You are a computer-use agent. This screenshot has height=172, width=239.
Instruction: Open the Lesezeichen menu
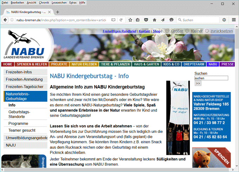click(59, 2)
